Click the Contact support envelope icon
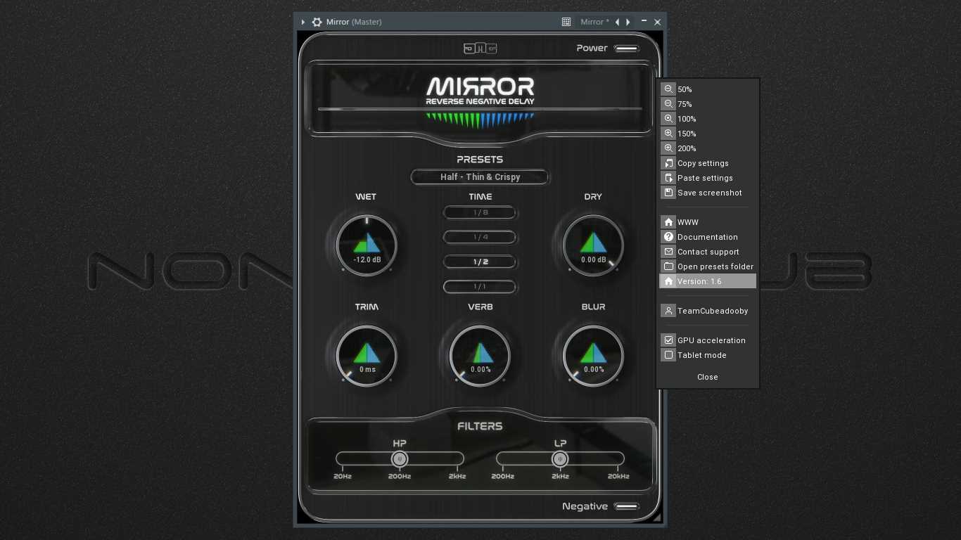 668,252
